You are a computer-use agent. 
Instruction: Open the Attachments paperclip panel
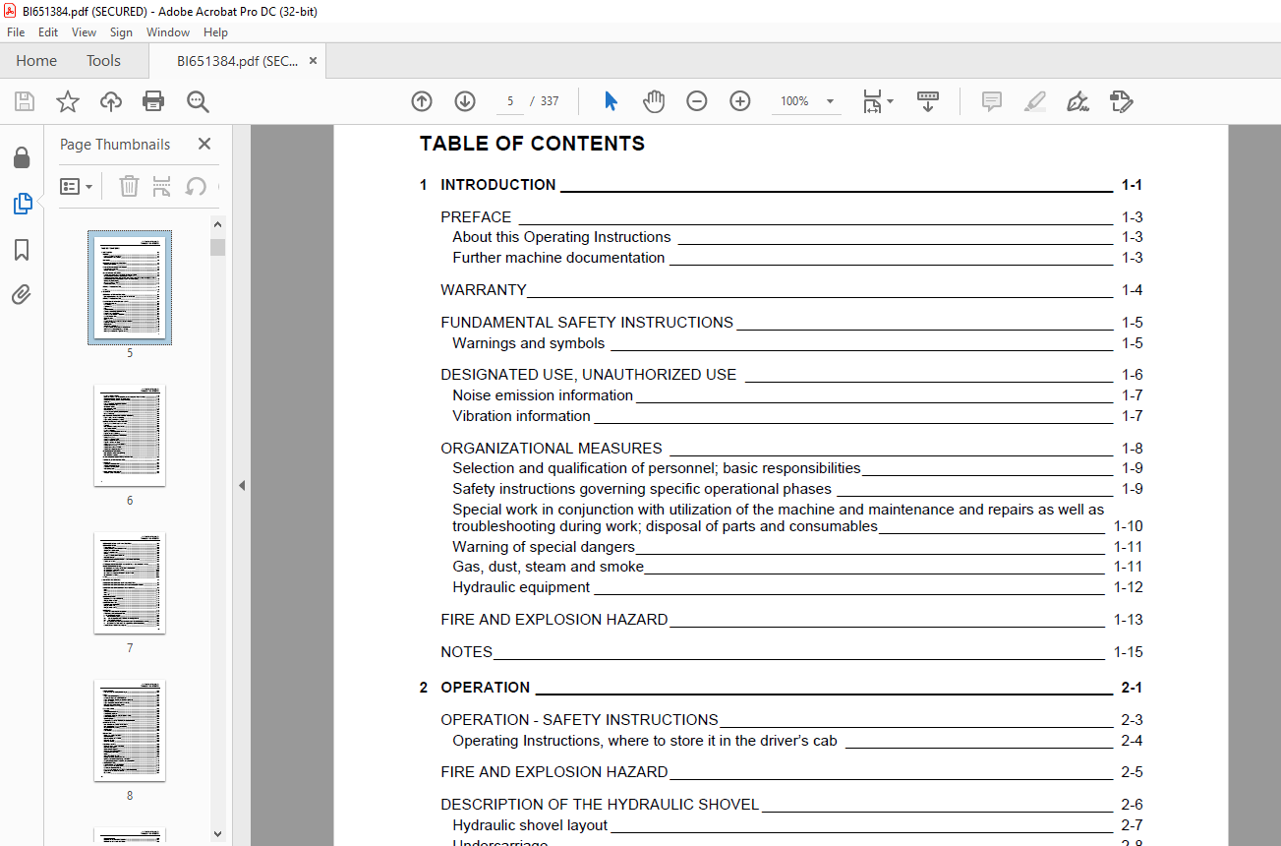(x=22, y=294)
